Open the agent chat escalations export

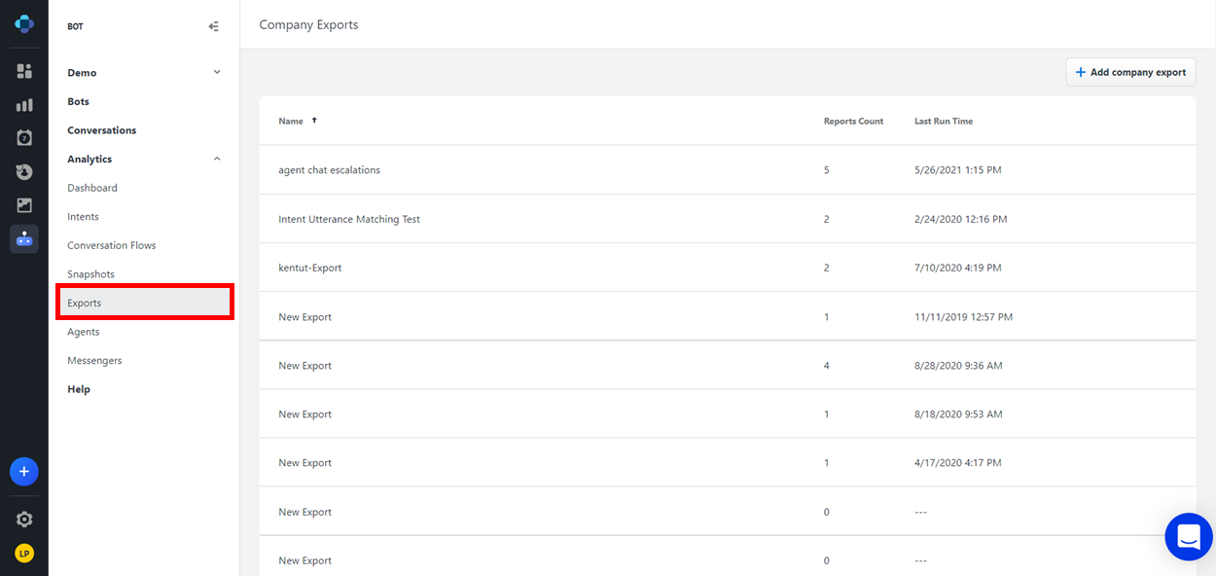tap(329, 170)
